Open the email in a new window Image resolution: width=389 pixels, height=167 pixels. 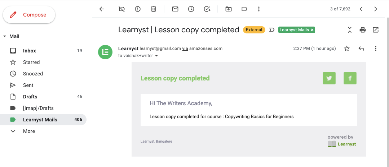(x=376, y=30)
